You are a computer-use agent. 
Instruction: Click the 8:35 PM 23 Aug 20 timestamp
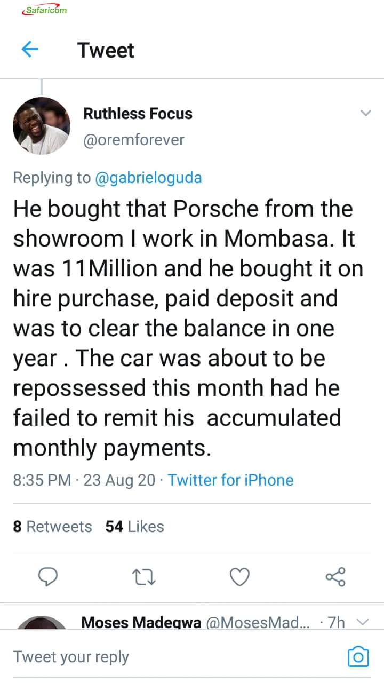coord(84,480)
